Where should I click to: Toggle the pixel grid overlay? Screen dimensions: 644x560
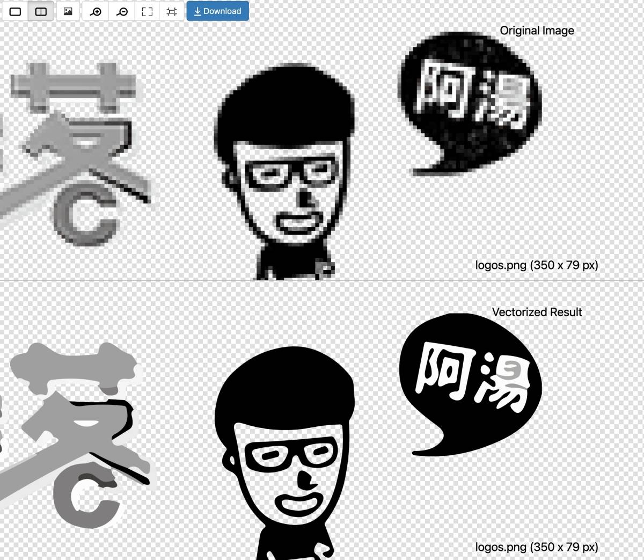point(171,11)
